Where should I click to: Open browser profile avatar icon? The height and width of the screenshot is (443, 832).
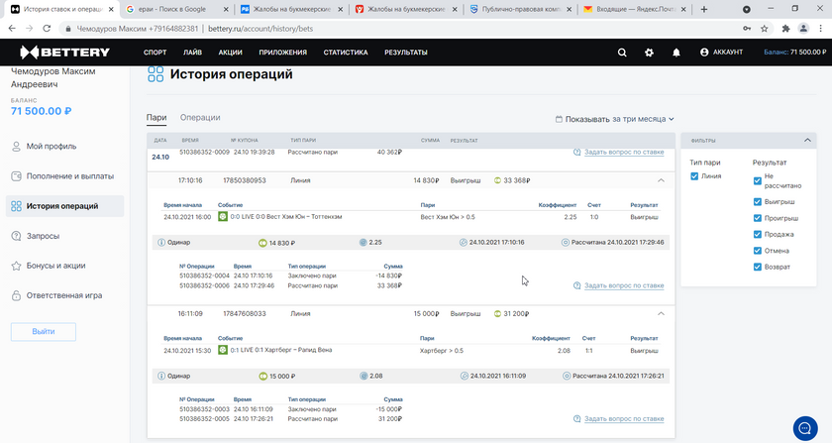click(803, 29)
